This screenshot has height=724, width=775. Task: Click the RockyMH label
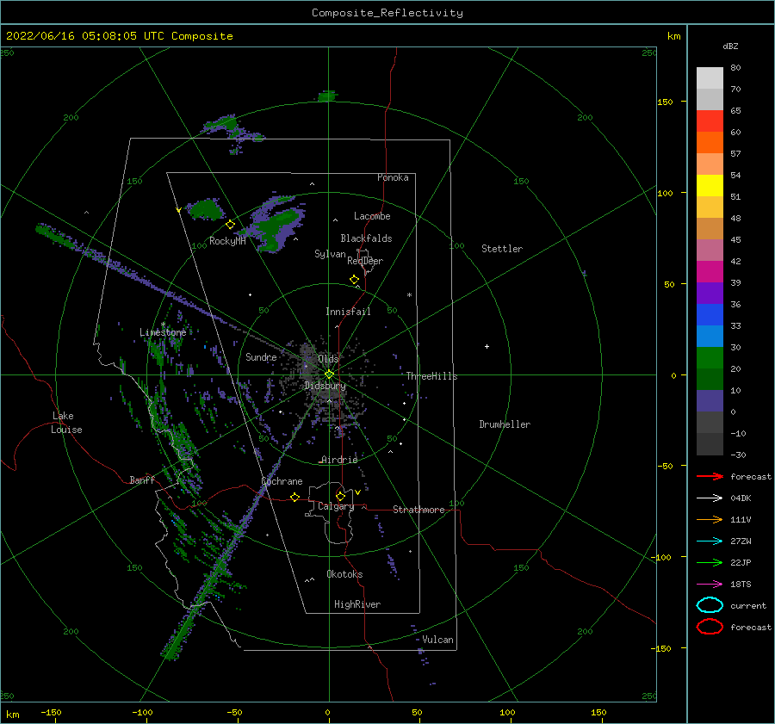point(227,241)
